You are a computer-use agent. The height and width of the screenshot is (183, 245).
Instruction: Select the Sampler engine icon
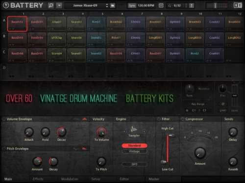coord(134,130)
